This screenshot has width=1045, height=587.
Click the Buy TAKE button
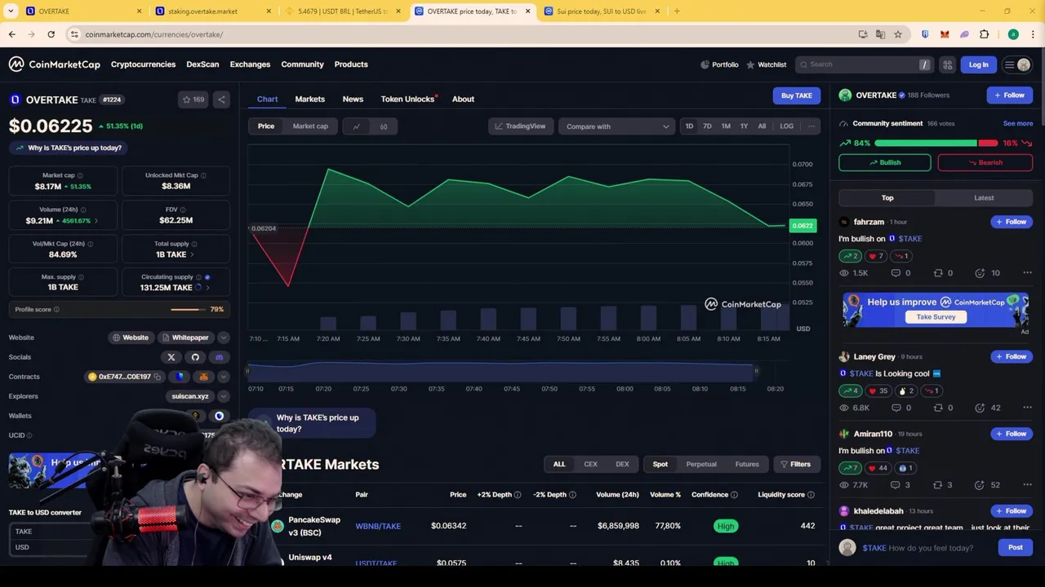pos(796,95)
